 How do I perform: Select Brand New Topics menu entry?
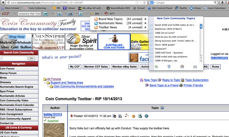point(120,19)
